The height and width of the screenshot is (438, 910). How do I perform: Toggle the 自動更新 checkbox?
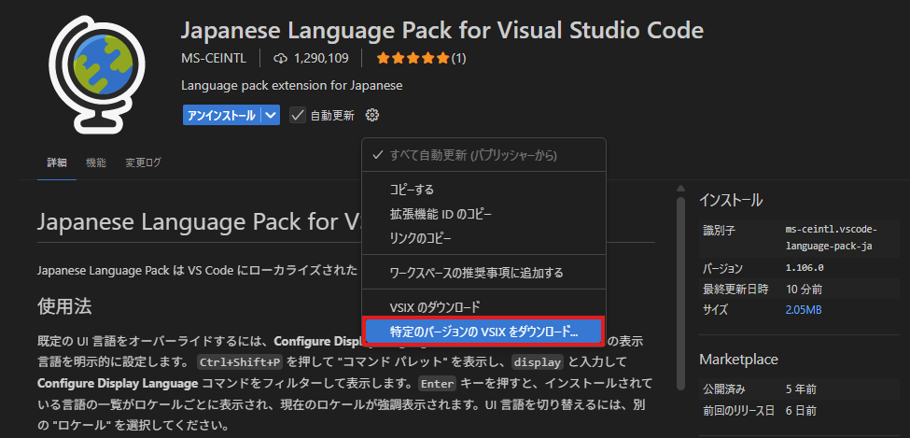pos(298,115)
